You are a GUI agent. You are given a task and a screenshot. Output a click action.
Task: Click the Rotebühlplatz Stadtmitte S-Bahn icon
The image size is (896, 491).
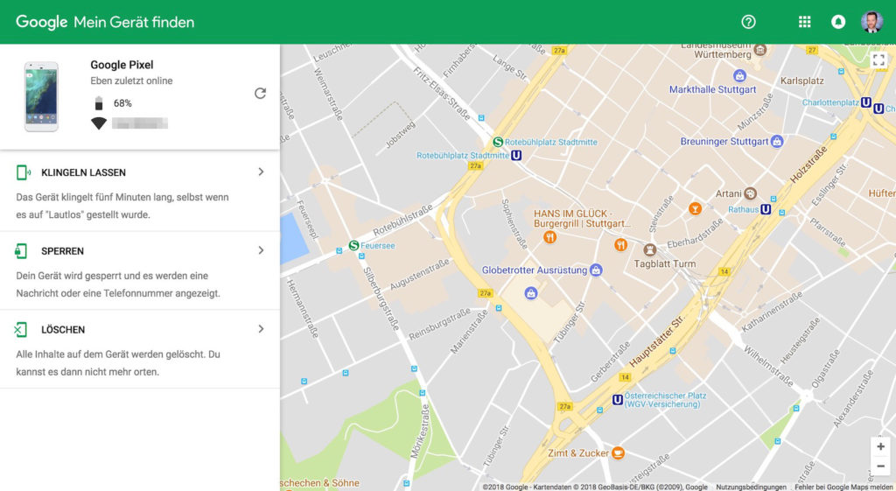click(x=498, y=142)
